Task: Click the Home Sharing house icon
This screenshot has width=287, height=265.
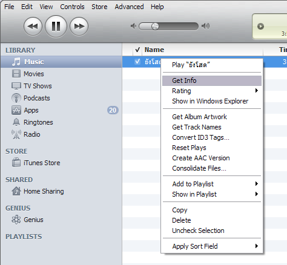Action: point(16,191)
